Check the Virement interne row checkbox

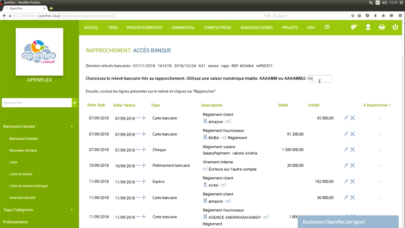[x=380, y=166]
